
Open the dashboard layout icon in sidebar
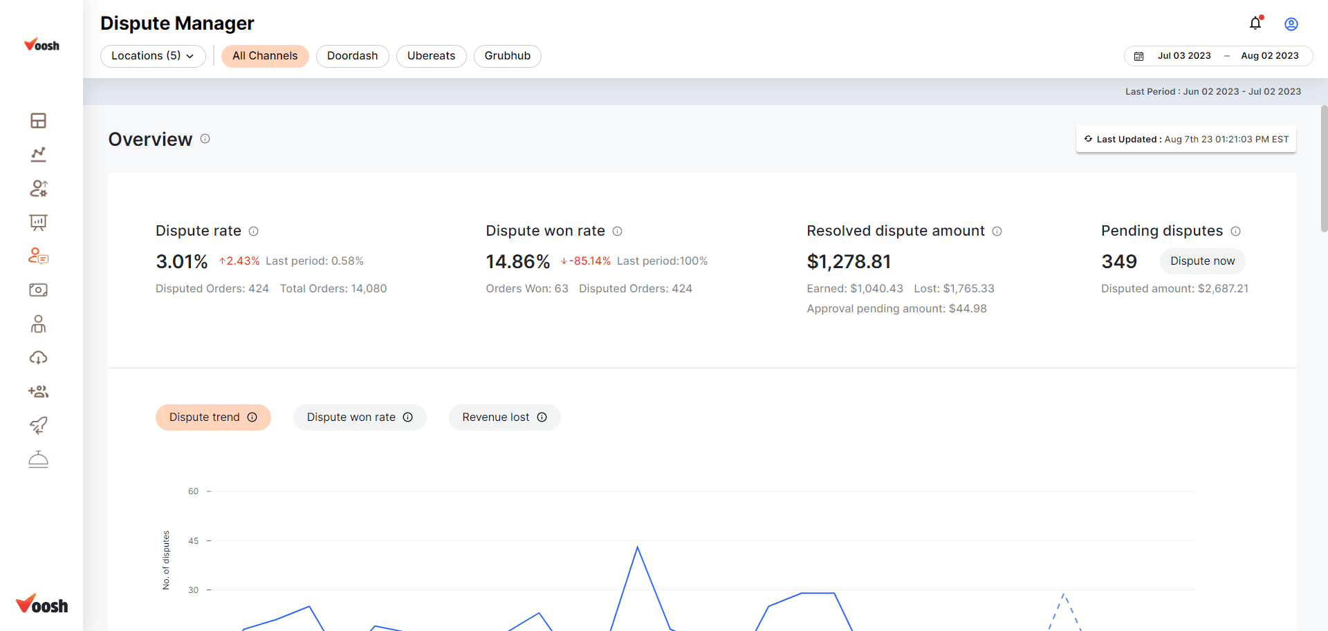[x=38, y=121]
